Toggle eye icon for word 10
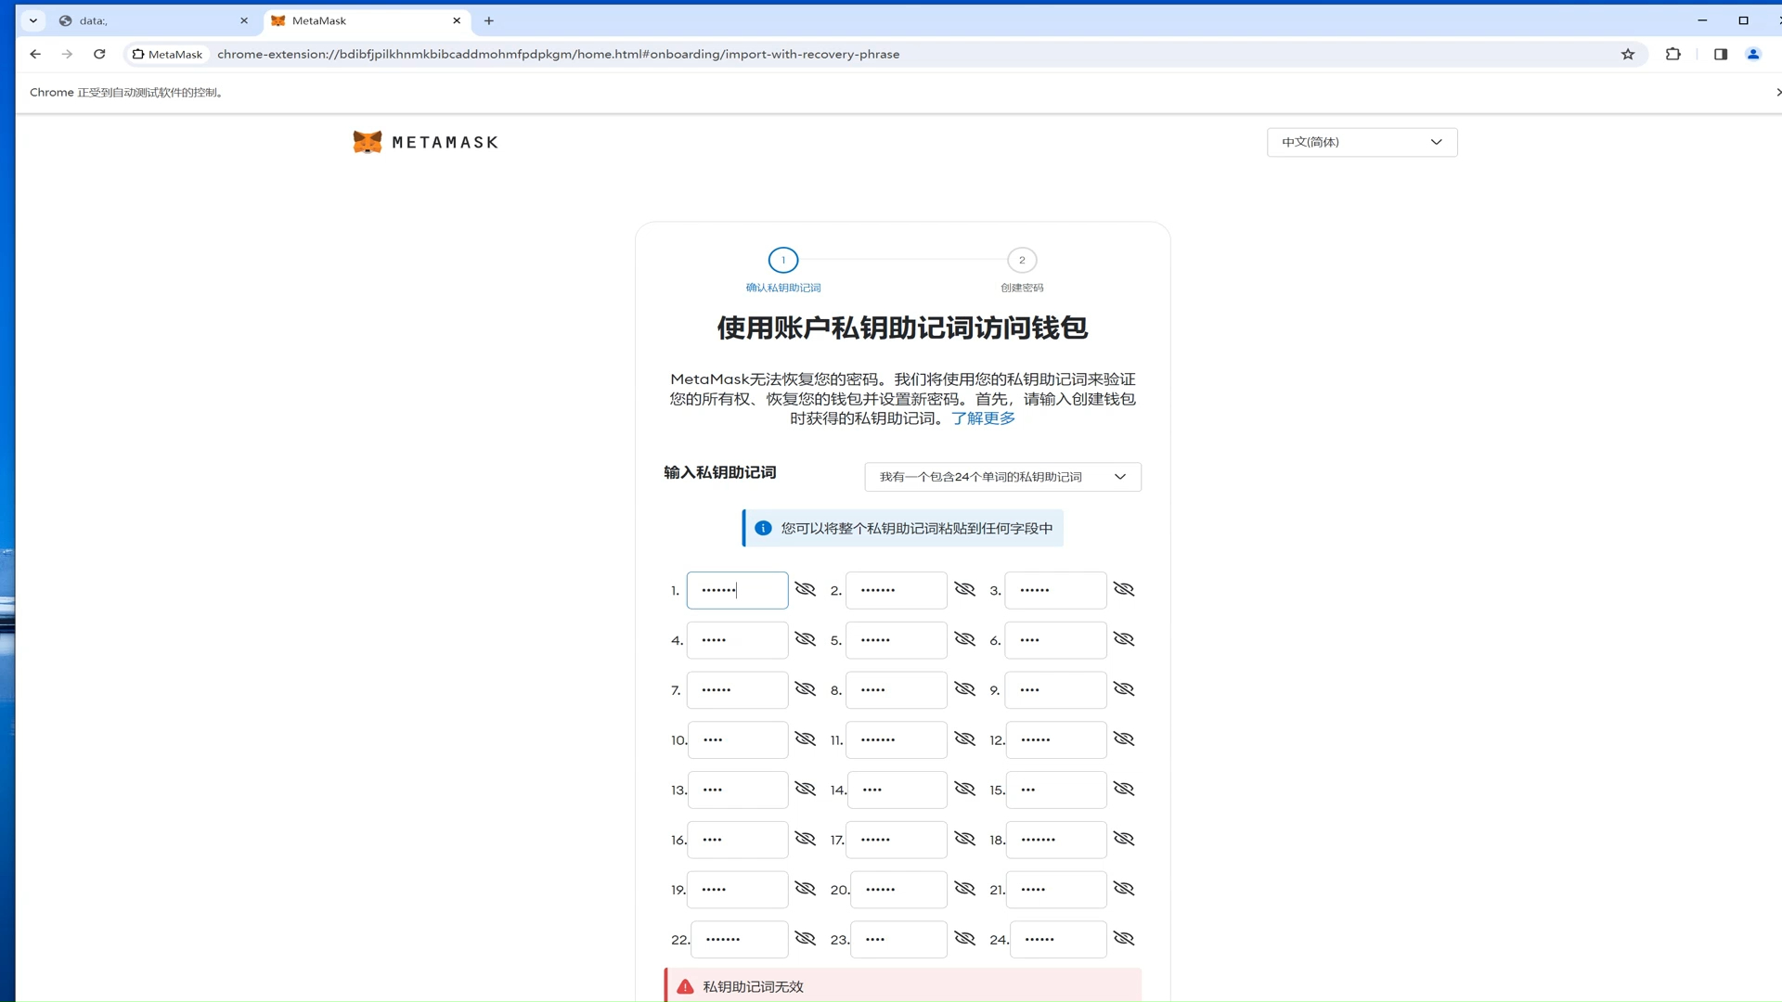 click(x=805, y=739)
